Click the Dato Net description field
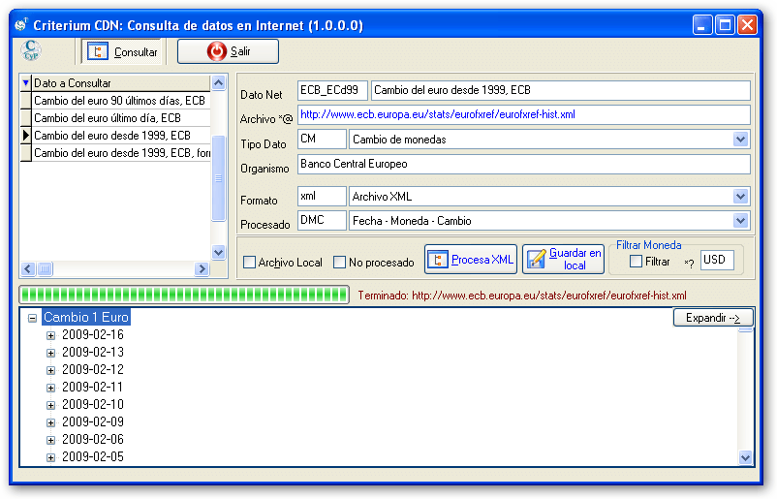This screenshot has width=777, height=499. pyautogui.click(x=560, y=90)
